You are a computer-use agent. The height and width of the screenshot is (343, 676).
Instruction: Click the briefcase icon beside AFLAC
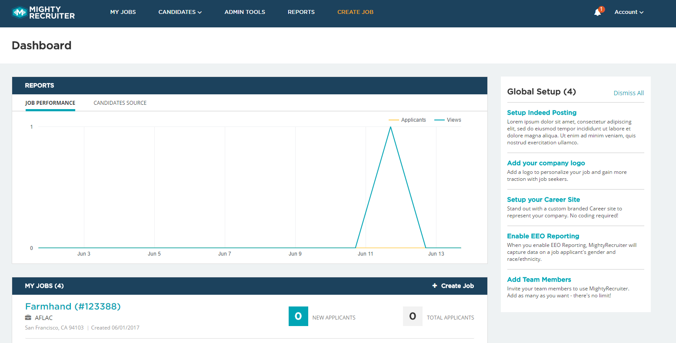28,318
